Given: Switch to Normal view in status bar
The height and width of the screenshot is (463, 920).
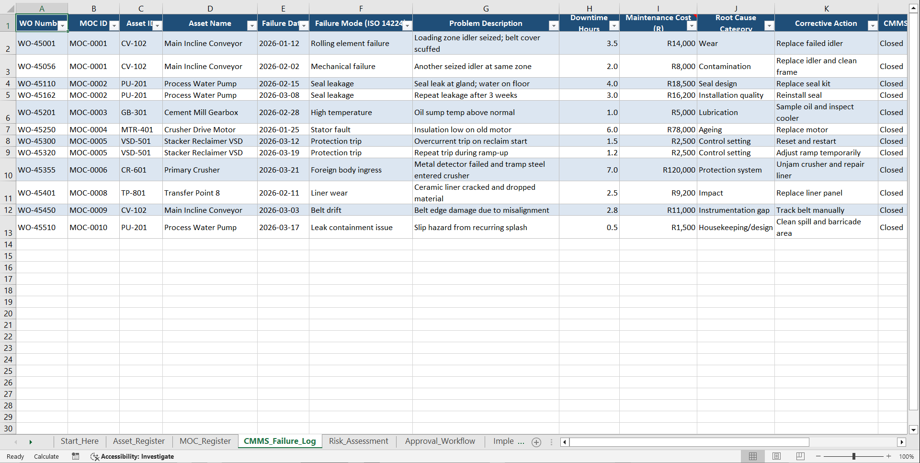Looking at the screenshot, I should (x=752, y=456).
